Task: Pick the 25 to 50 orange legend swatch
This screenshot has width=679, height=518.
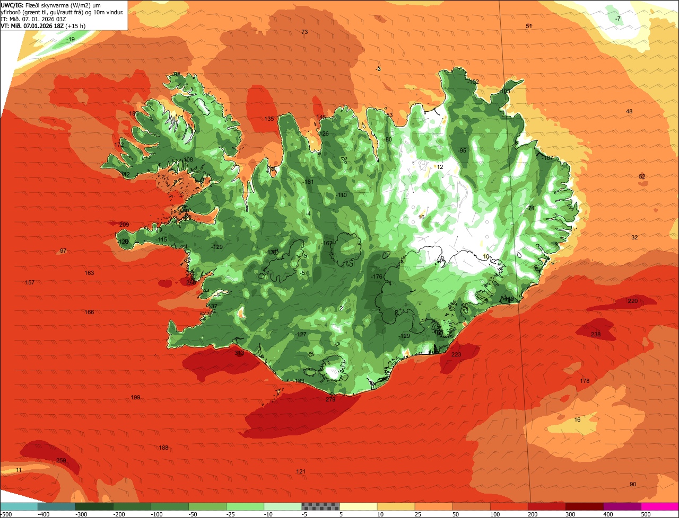Action: [x=433, y=506]
